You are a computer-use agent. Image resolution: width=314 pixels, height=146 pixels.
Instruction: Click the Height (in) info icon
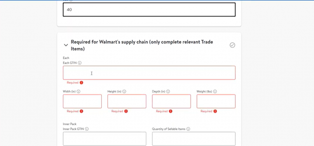coord(124,91)
